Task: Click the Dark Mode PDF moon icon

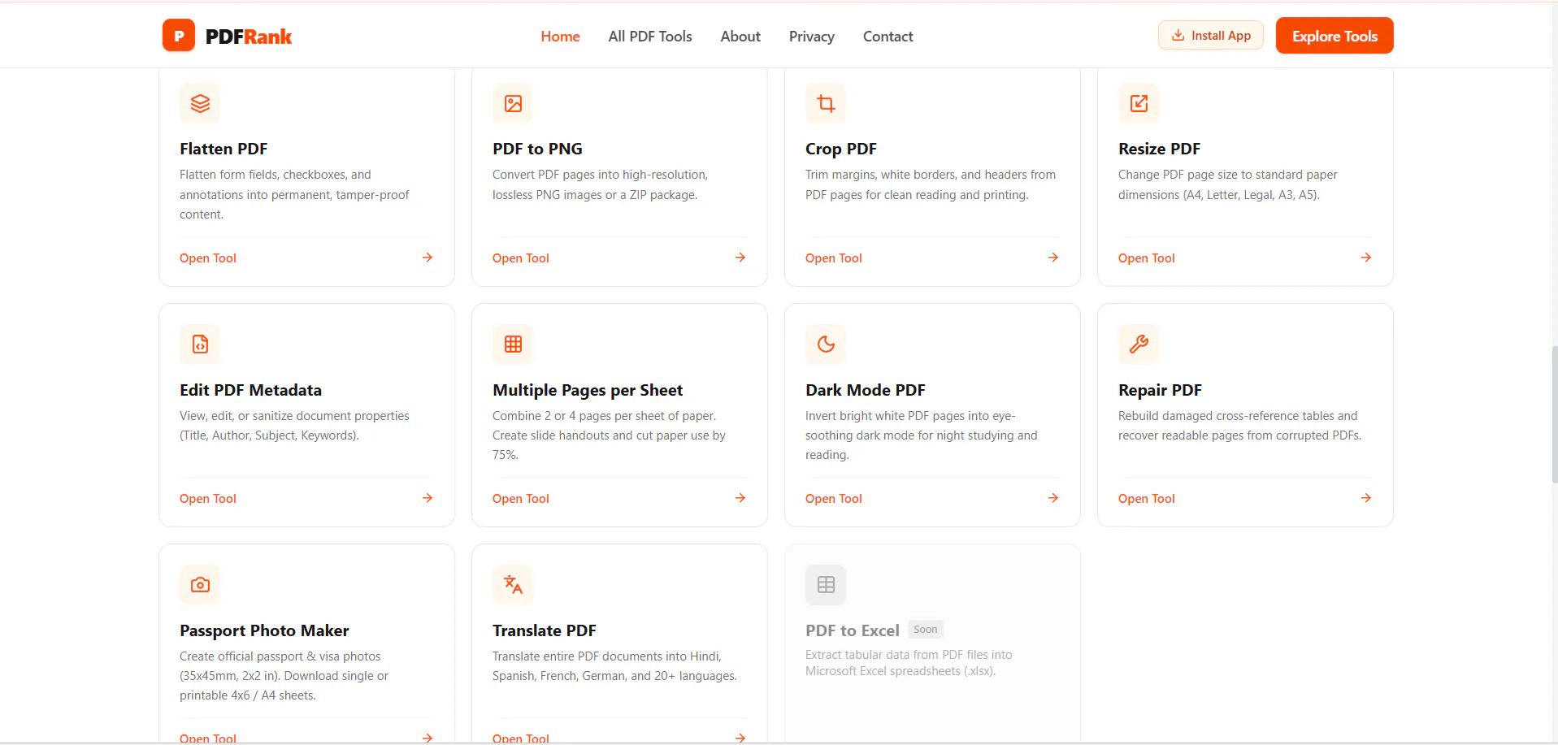Action: [826, 344]
